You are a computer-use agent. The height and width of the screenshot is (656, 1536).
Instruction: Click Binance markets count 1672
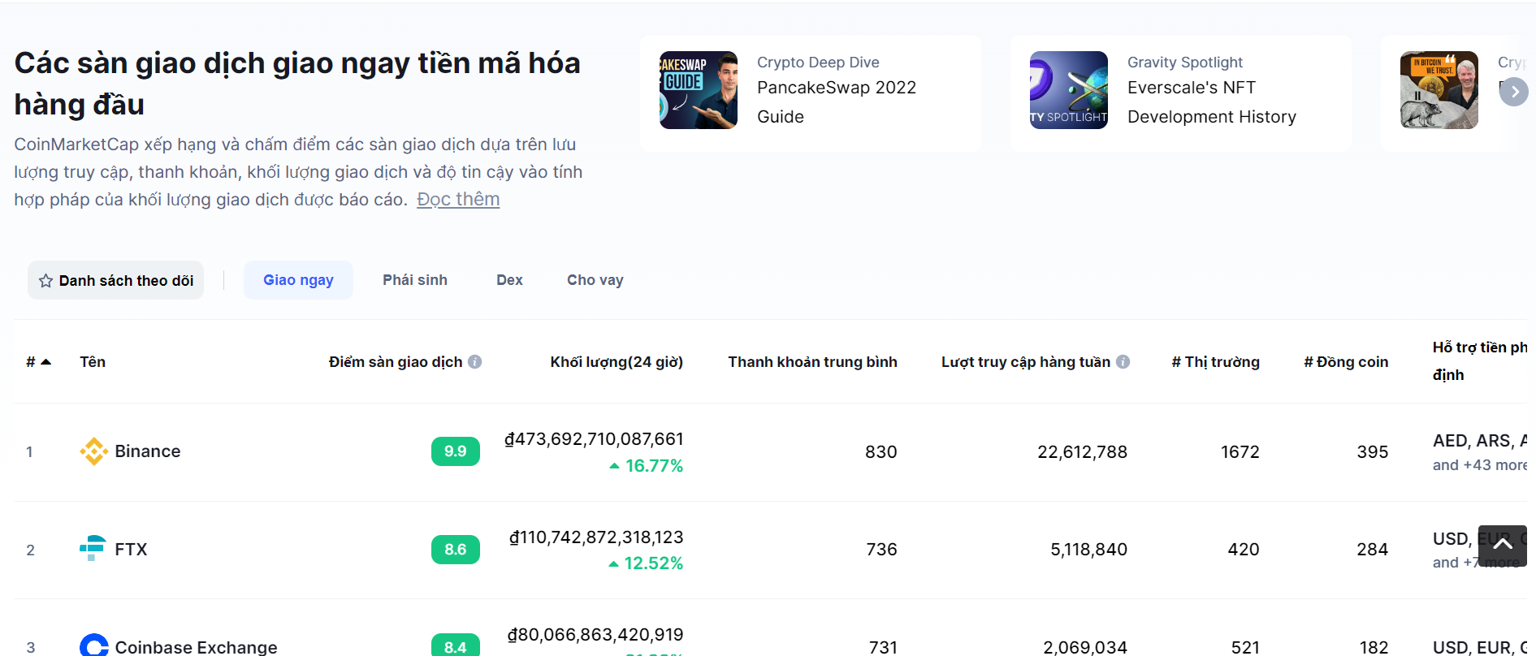[1240, 452]
